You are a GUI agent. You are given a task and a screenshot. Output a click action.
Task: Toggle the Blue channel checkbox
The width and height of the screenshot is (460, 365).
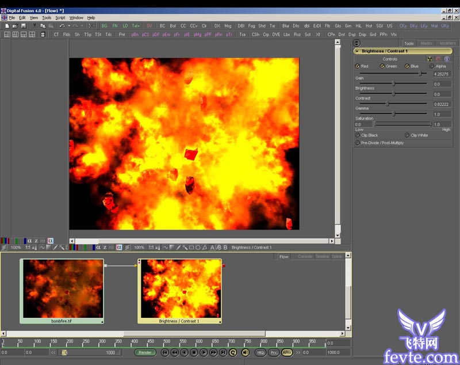[407, 66]
